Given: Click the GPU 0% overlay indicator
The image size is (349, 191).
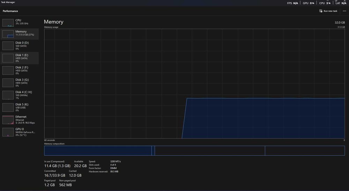Looking at the screenshot, I should [x=309, y=3].
